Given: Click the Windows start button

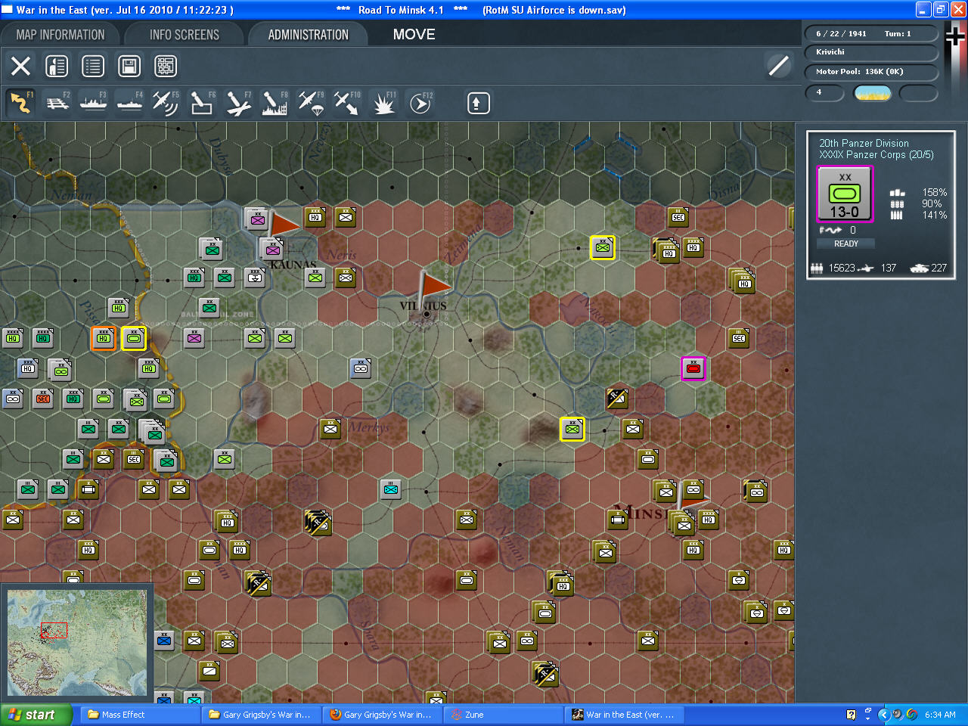Looking at the screenshot, I should click(x=36, y=715).
